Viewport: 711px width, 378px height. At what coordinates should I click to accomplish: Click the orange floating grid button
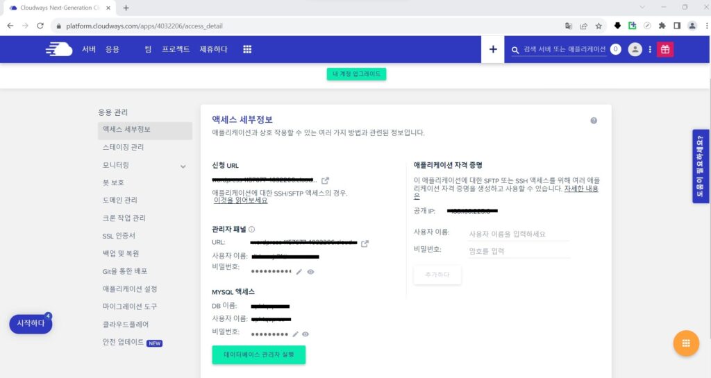point(686,343)
